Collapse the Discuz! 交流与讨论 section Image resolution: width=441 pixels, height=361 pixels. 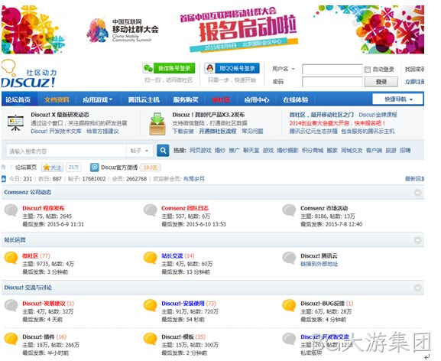coord(417,288)
